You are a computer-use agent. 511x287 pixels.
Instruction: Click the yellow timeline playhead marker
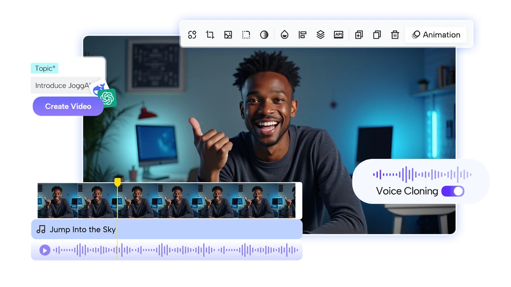(117, 182)
